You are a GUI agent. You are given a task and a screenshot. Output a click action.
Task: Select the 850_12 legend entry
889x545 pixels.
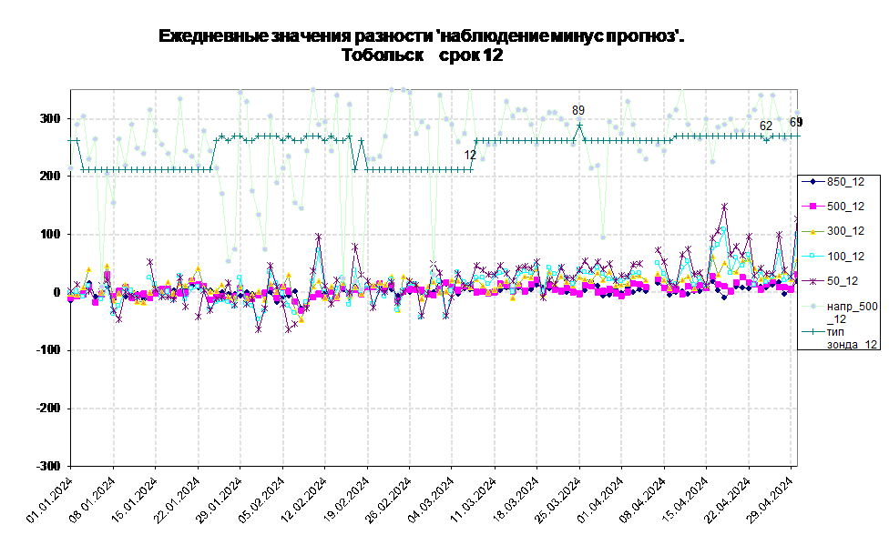pos(834,182)
